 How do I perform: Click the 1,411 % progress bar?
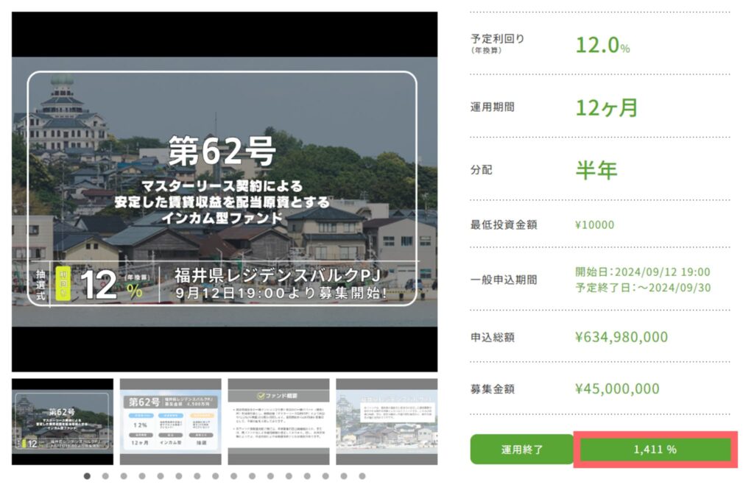[655, 450]
